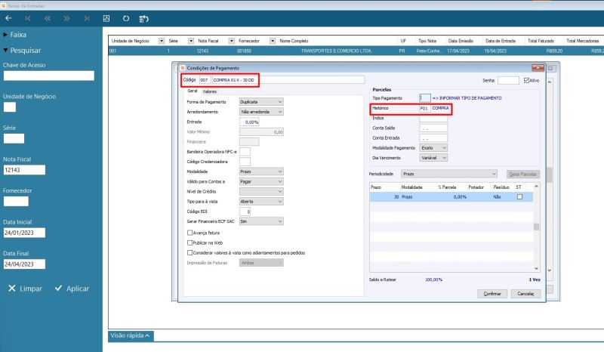Click the previous page double-chevron icon
Screen dimensions: 604x352
point(48,18)
